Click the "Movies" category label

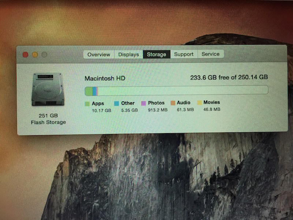pos(212,102)
